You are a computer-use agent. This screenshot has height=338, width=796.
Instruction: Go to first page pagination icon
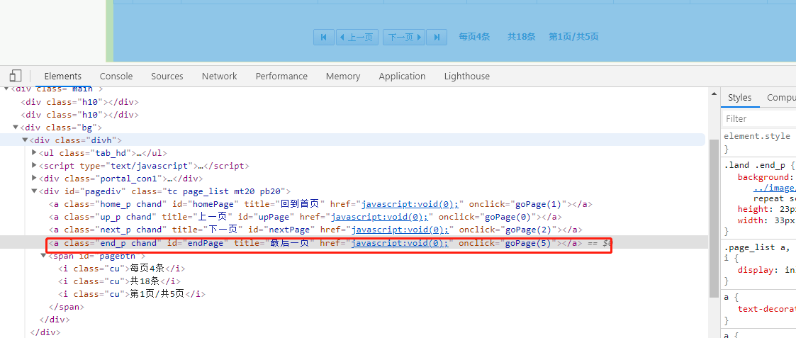coord(324,37)
